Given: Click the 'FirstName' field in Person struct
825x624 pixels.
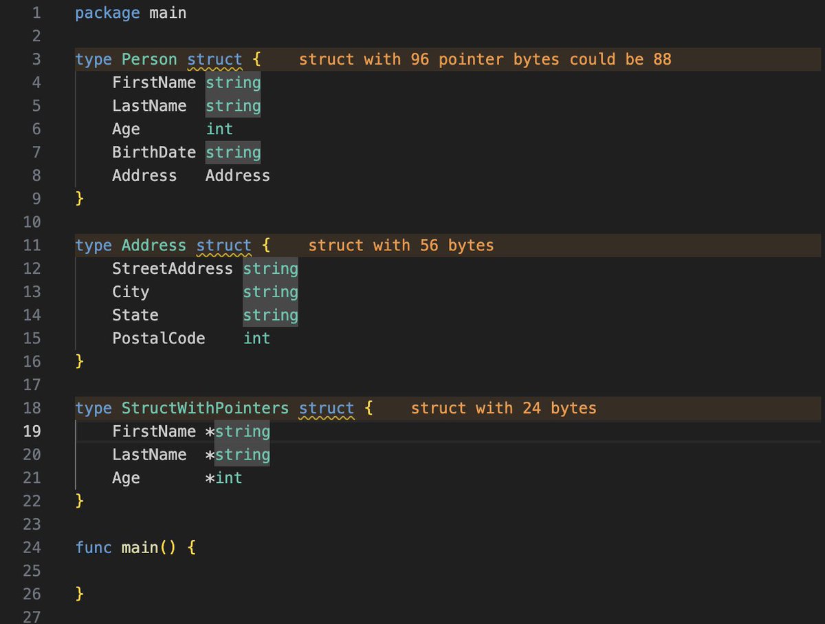Looking at the screenshot, I should click(x=154, y=83).
